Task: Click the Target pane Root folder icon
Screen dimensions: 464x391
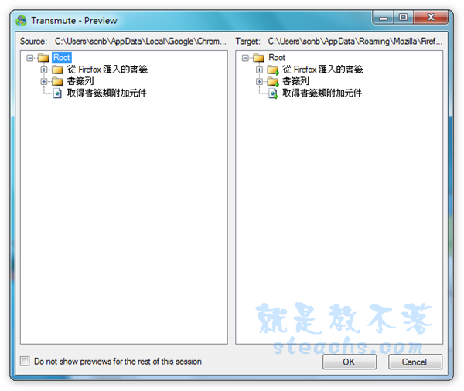Action: [258, 58]
